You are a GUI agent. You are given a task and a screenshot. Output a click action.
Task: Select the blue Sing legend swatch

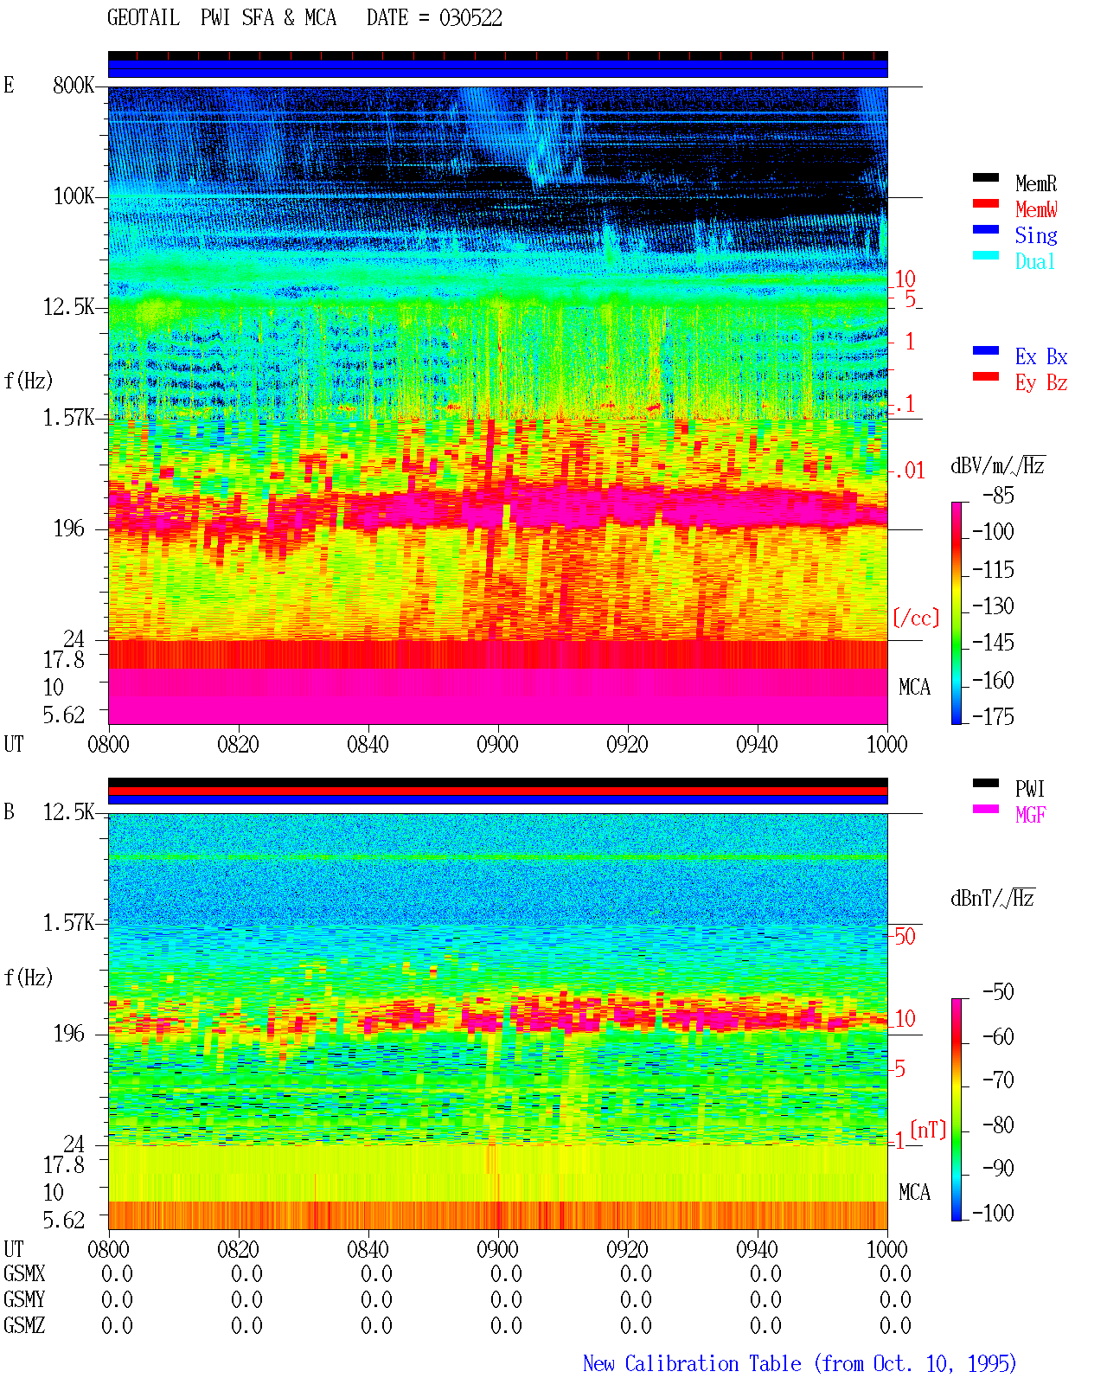pyautogui.click(x=986, y=229)
